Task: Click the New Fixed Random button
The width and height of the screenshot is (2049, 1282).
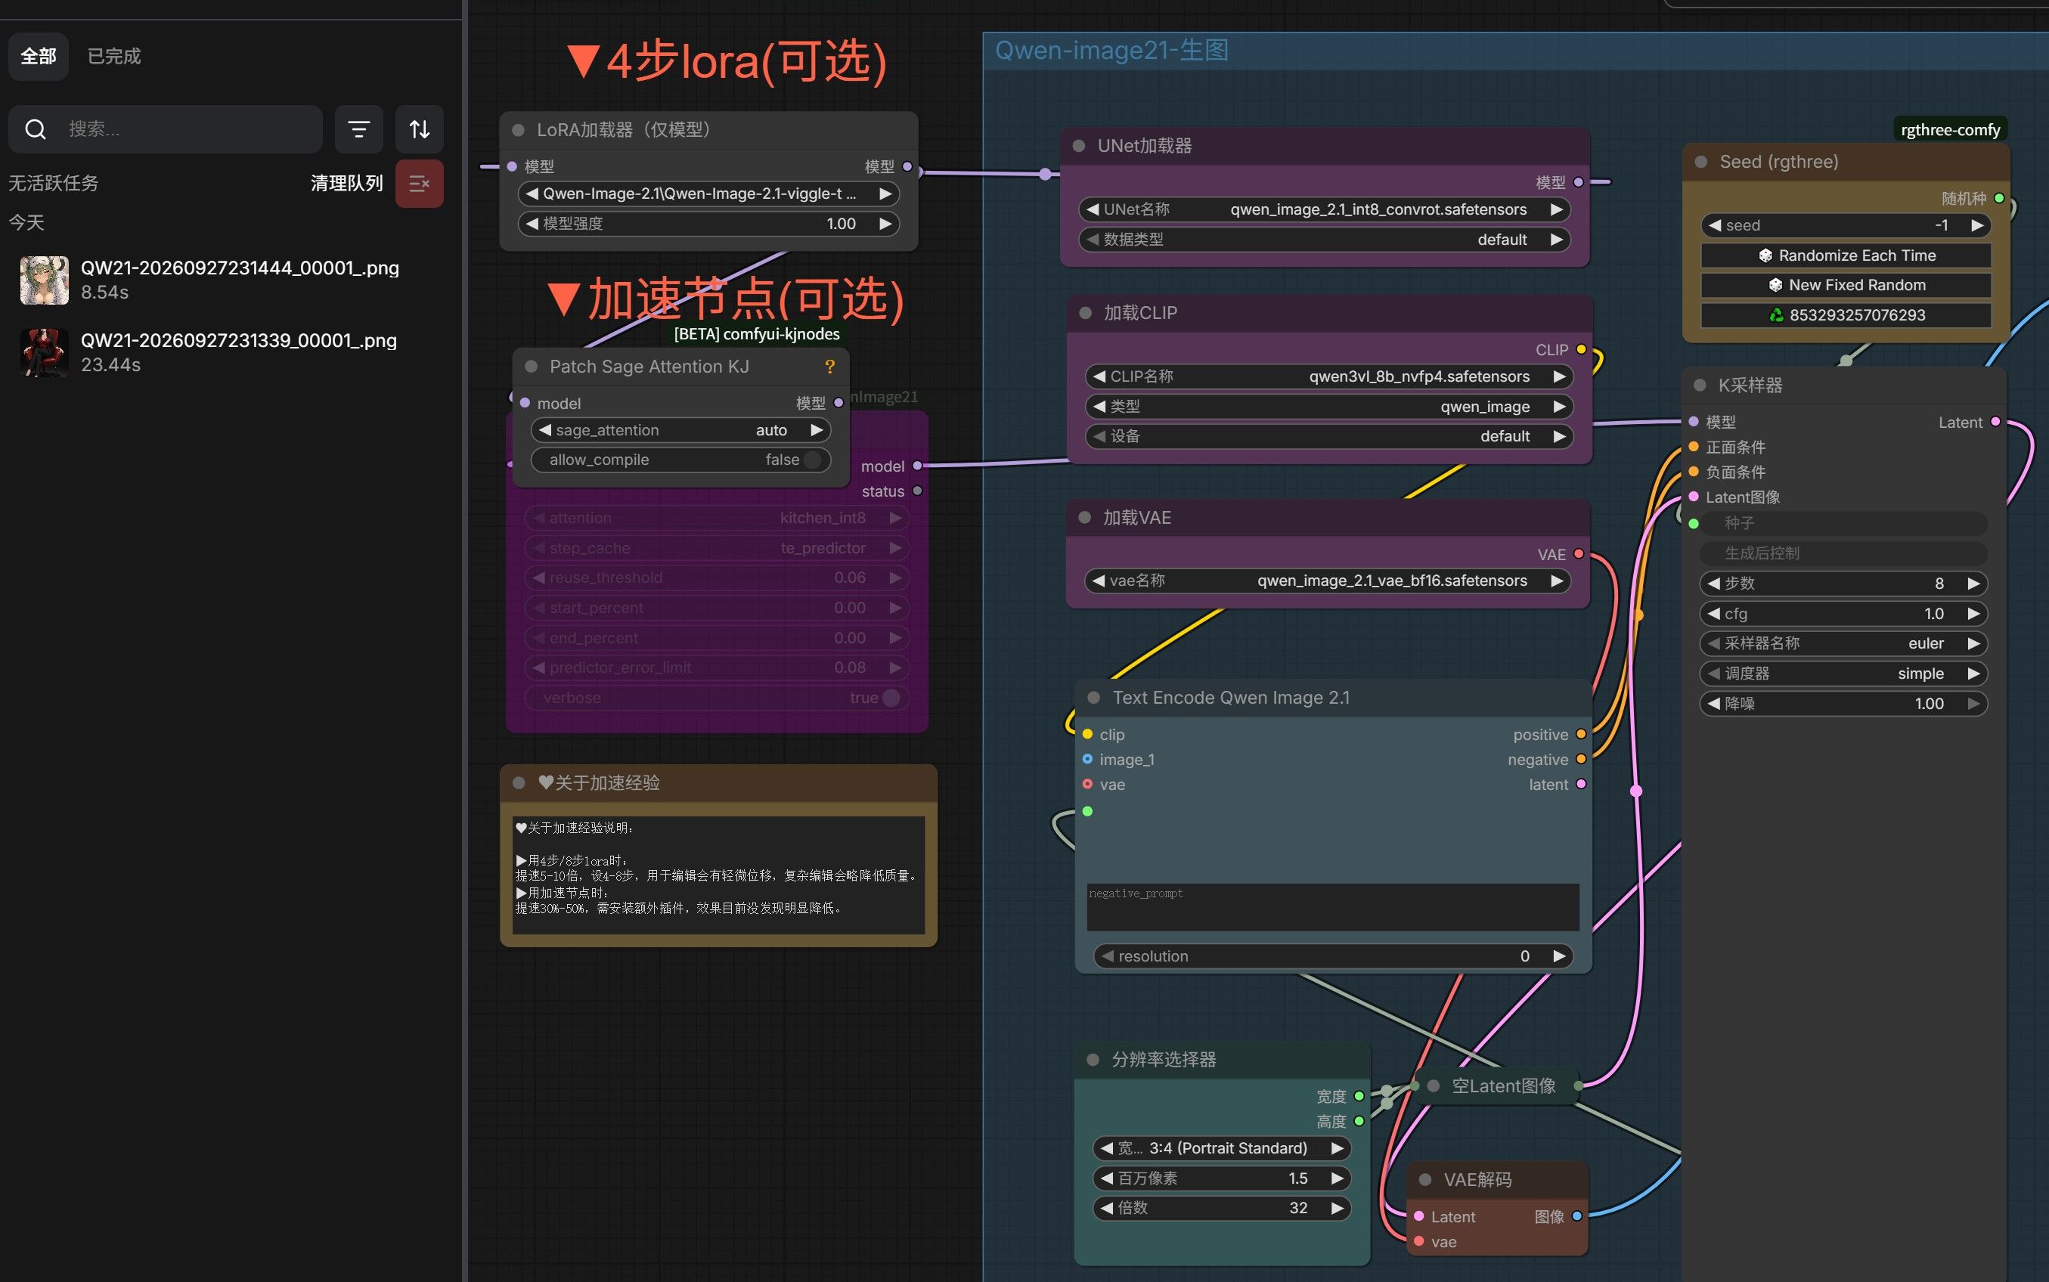Action: click(x=1846, y=285)
